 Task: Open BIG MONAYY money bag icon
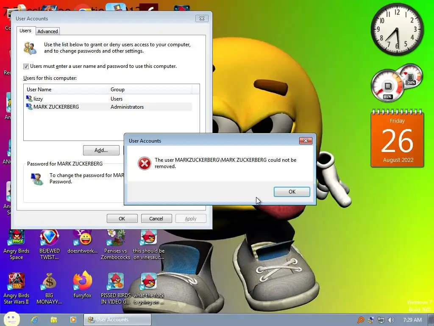tap(49, 289)
